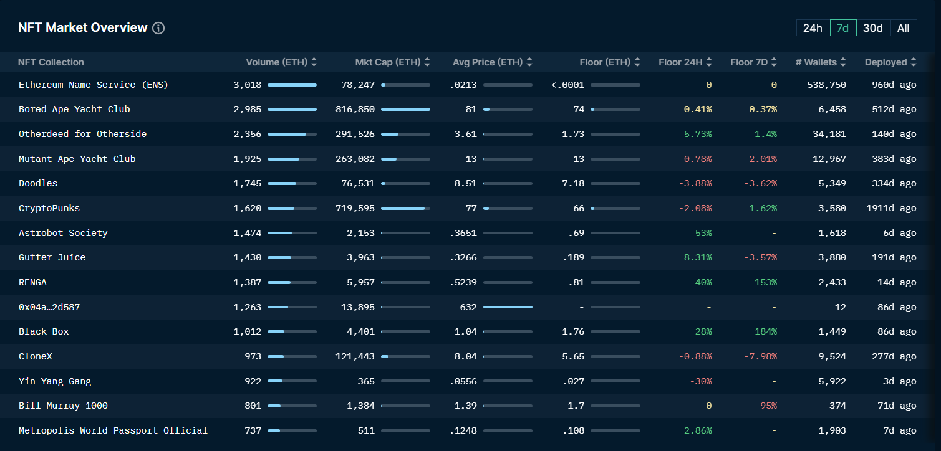Sort by Volume (ETH) column arrows

tap(314, 62)
